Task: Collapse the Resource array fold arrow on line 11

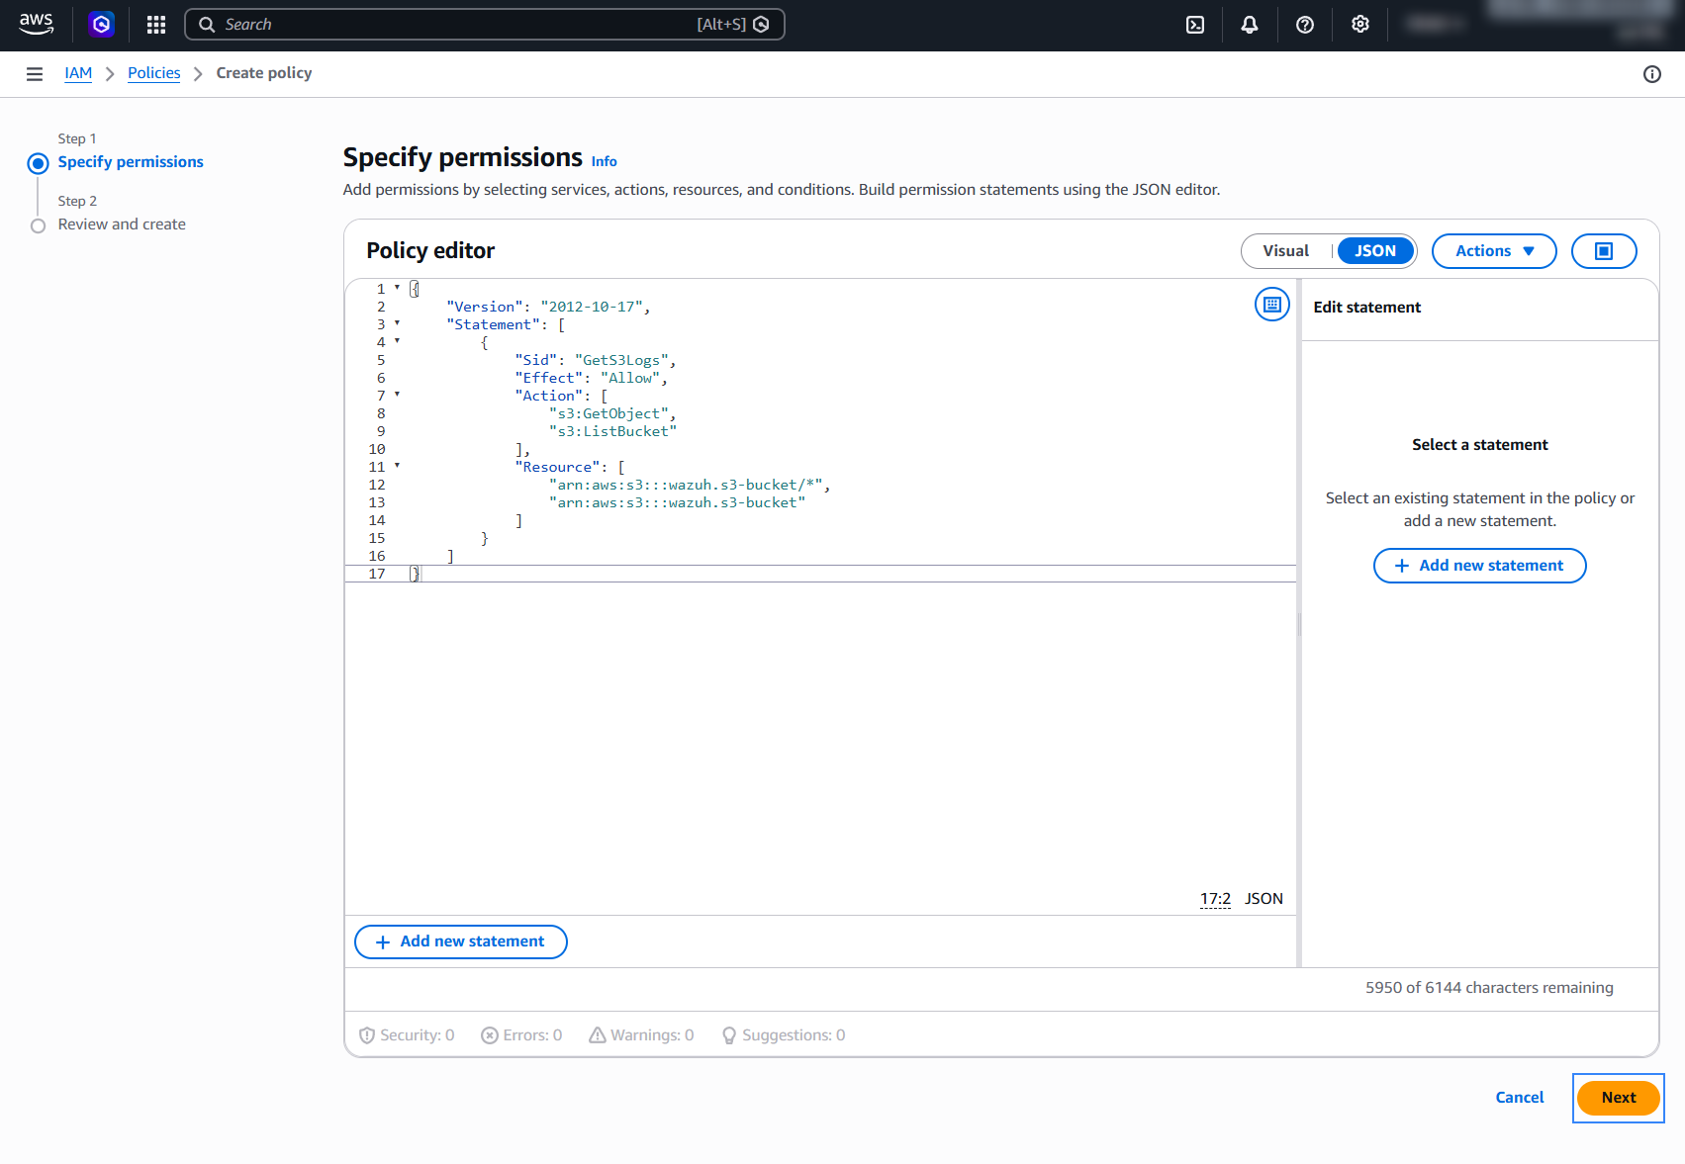Action: (x=397, y=466)
